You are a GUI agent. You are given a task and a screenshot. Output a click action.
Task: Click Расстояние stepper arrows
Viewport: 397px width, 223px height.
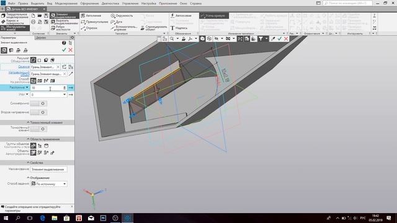click(x=65, y=88)
